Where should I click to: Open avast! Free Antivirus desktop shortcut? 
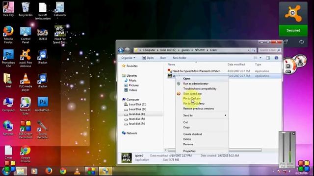26,58
